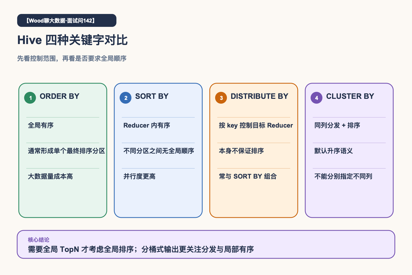
Task: Click the title Hive 四种关键字对比
Action: (72, 40)
